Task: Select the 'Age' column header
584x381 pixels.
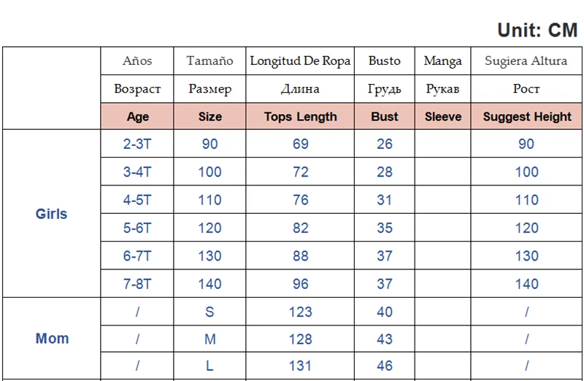Action: (137, 117)
